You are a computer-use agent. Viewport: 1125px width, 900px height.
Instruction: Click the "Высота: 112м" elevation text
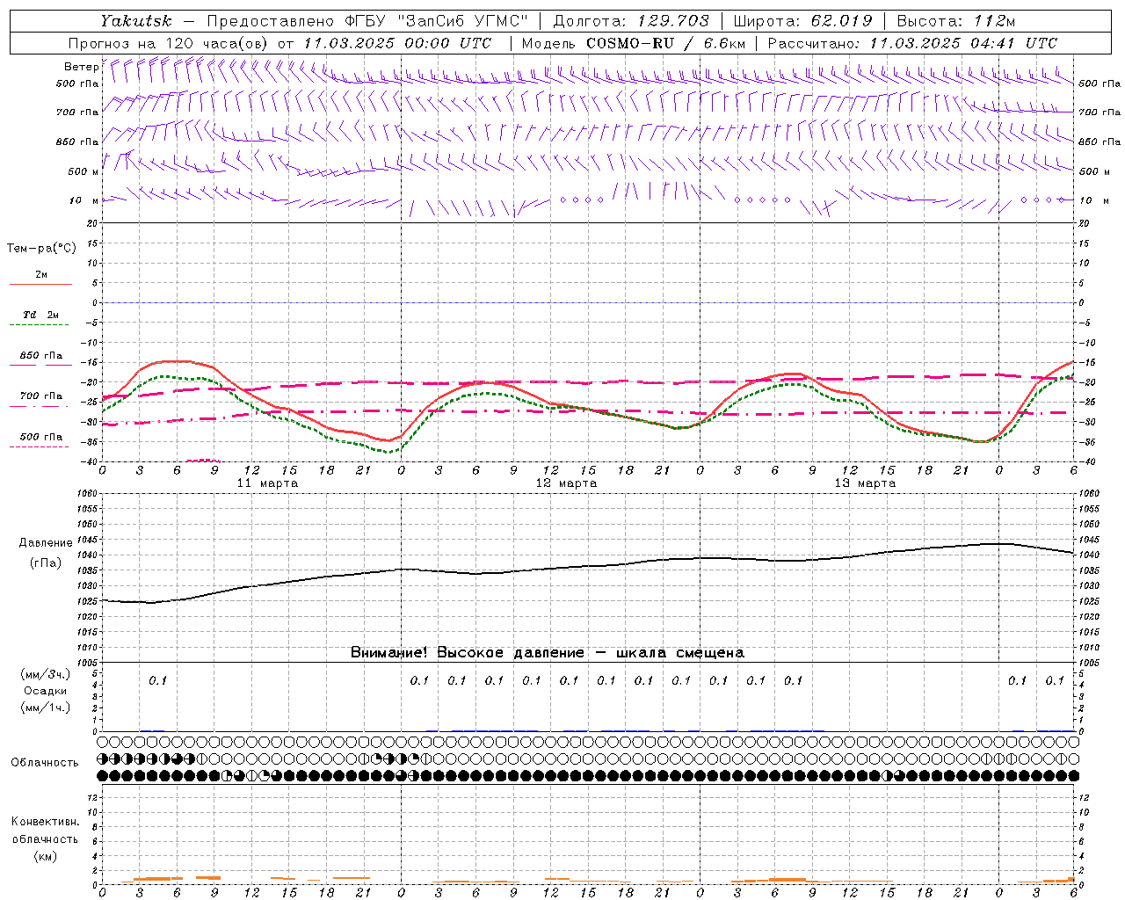pyautogui.click(x=954, y=21)
